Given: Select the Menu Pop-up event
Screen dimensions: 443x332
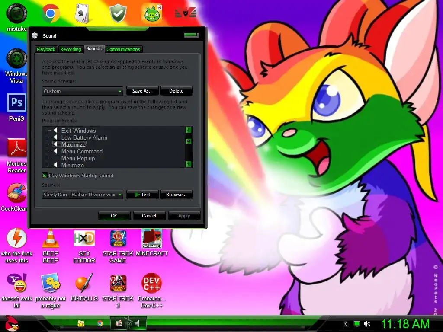Looking at the screenshot, I should pos(78,158).
